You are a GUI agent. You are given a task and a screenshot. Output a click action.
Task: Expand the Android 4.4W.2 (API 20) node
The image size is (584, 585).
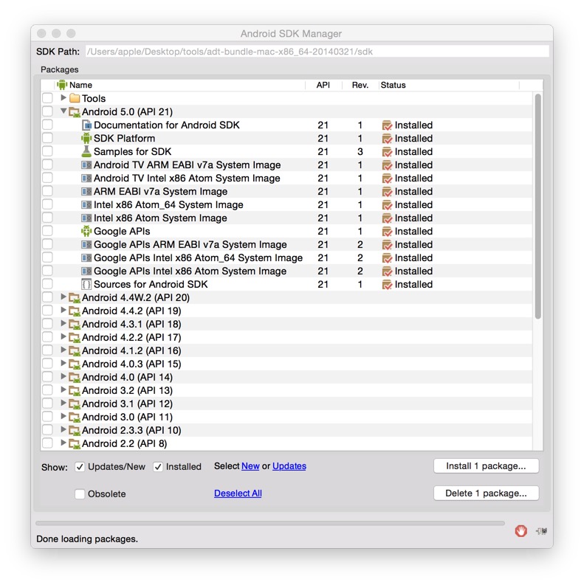[x=63, y=297]
